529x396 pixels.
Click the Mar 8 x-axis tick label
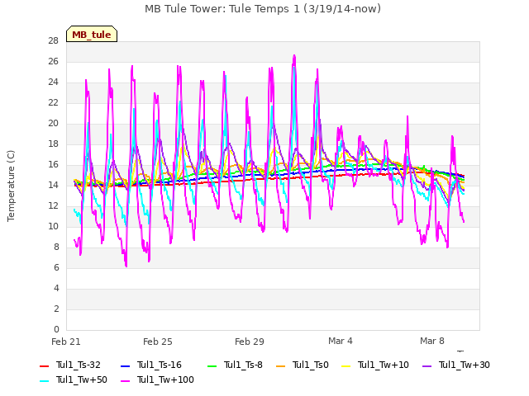pyautogui.click(x=432, y=341)
